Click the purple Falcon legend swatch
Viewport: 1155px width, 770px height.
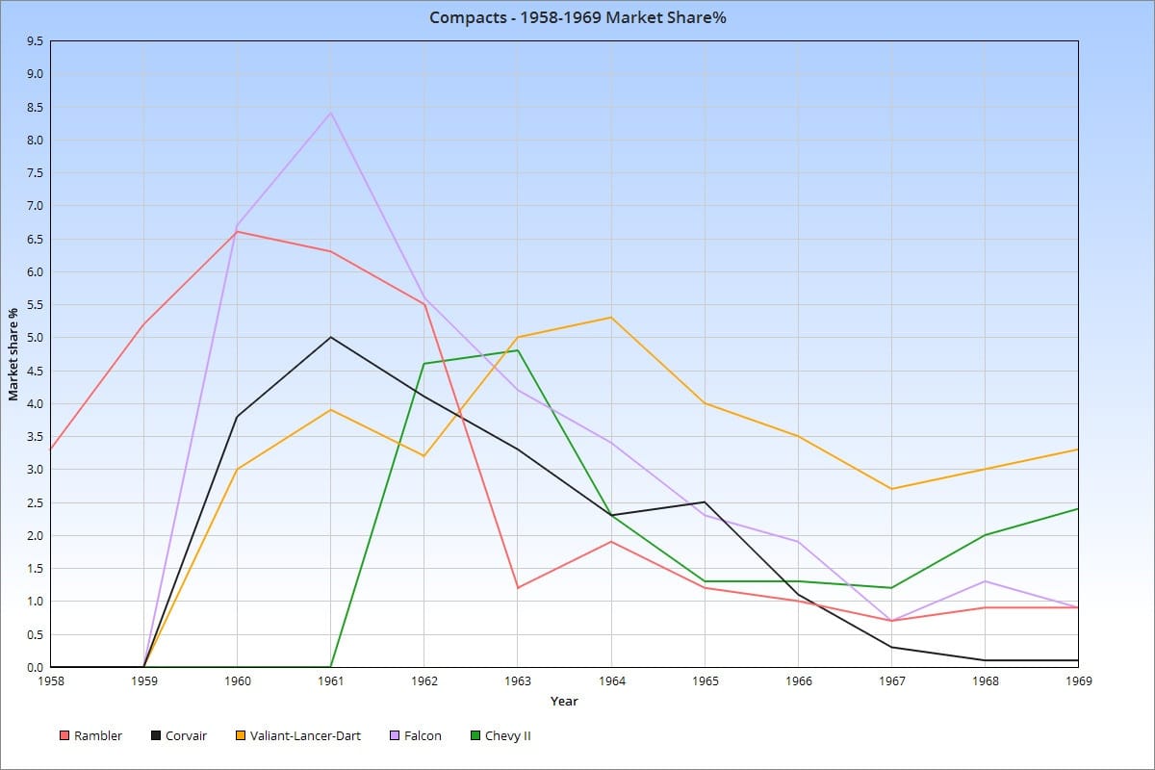(x=396, y=736)
